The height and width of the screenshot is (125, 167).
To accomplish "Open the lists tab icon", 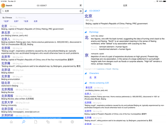I will (60, 122).
